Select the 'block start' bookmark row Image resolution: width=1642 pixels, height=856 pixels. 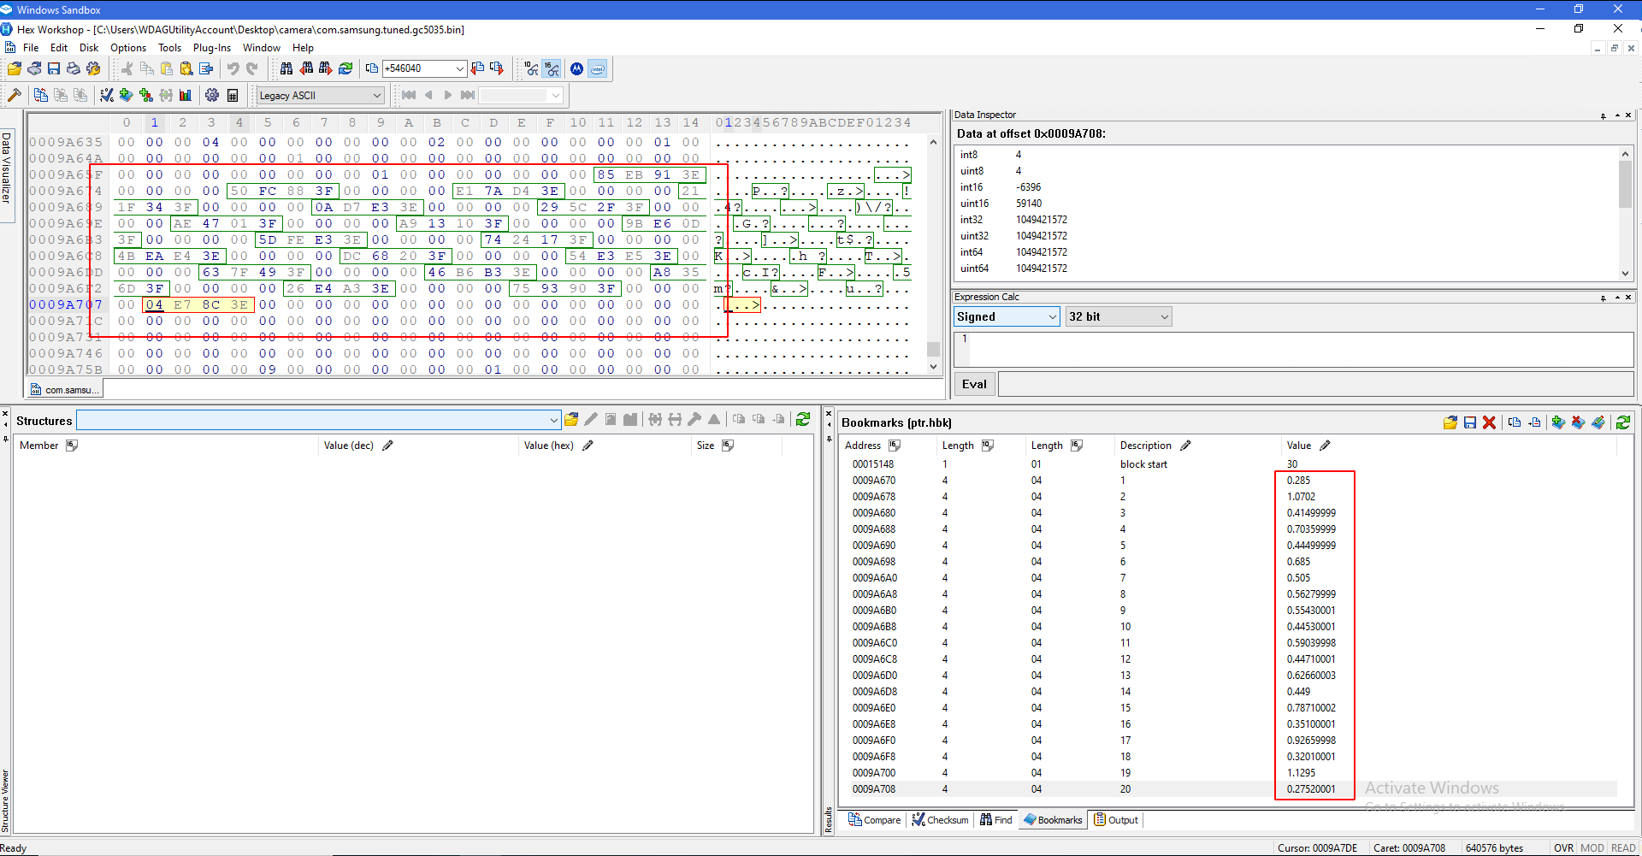tap(1228, 464)
